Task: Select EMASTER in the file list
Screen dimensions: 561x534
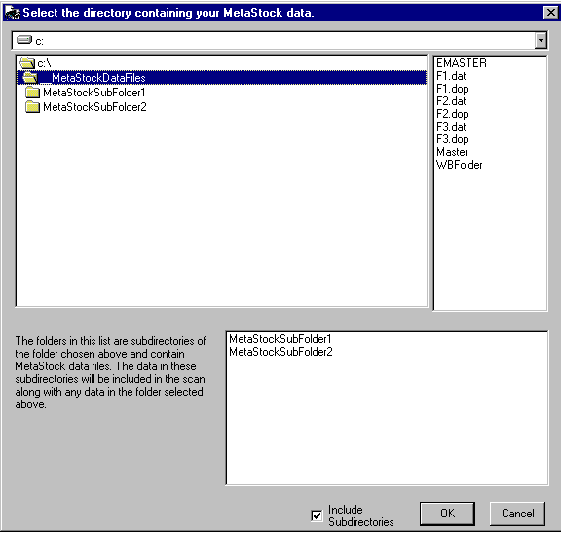Action: (x=462, y=63)
